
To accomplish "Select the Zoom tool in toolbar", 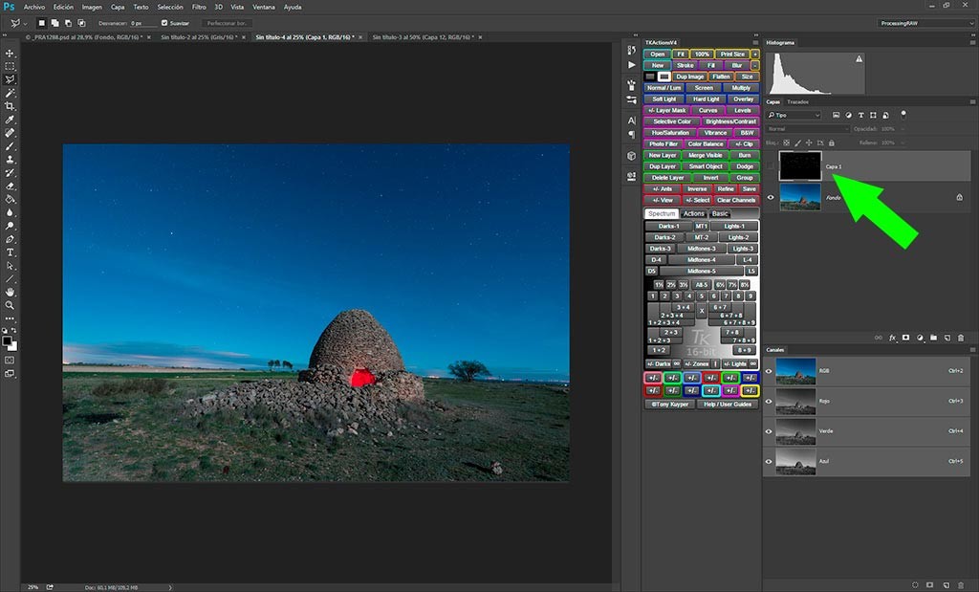I will click(10, 304).
